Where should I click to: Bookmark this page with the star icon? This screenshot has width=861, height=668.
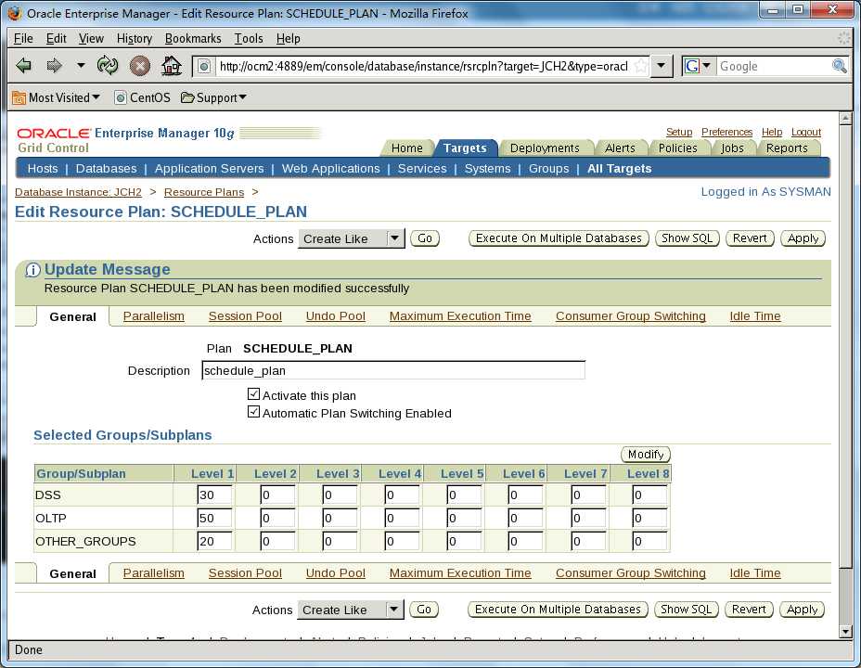(640, 67)
